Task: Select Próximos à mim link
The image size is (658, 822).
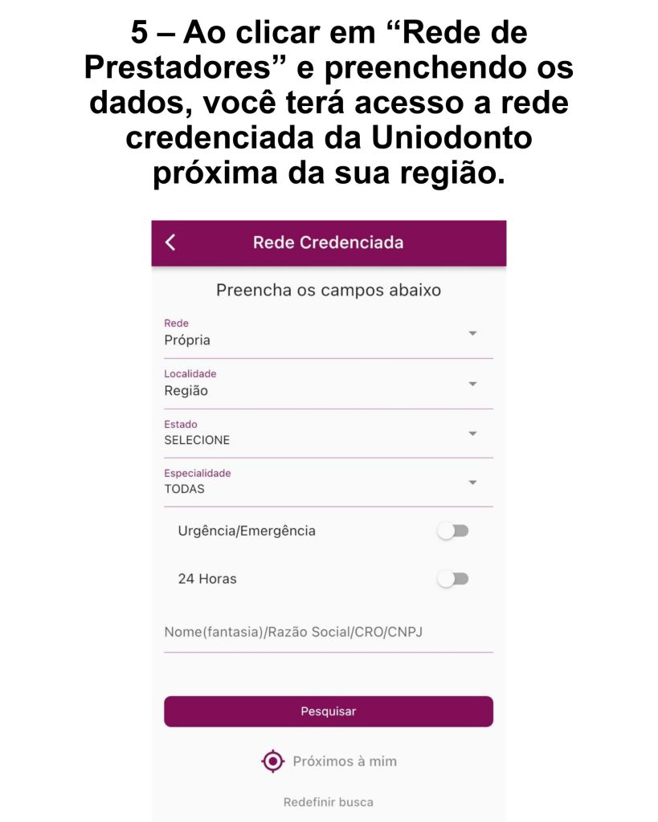Action: pos(345,761)
